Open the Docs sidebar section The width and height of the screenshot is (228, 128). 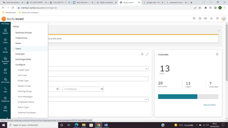pyautogui.click(x=5, y=71)
